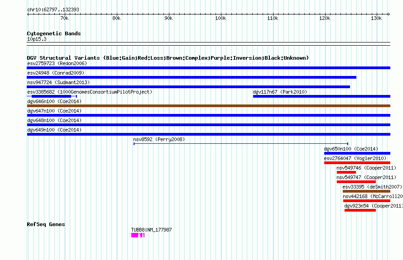Click the thin nsv8592 variant line
This screenshot has height=260, width=403.
[241, 144]
